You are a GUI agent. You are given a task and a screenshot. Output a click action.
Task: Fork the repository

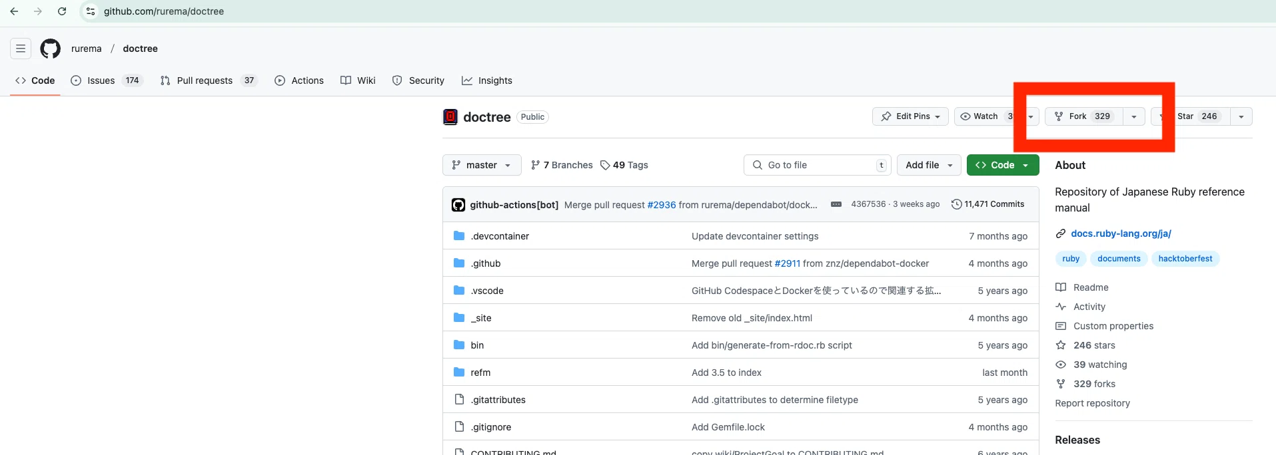point(1083,116)
